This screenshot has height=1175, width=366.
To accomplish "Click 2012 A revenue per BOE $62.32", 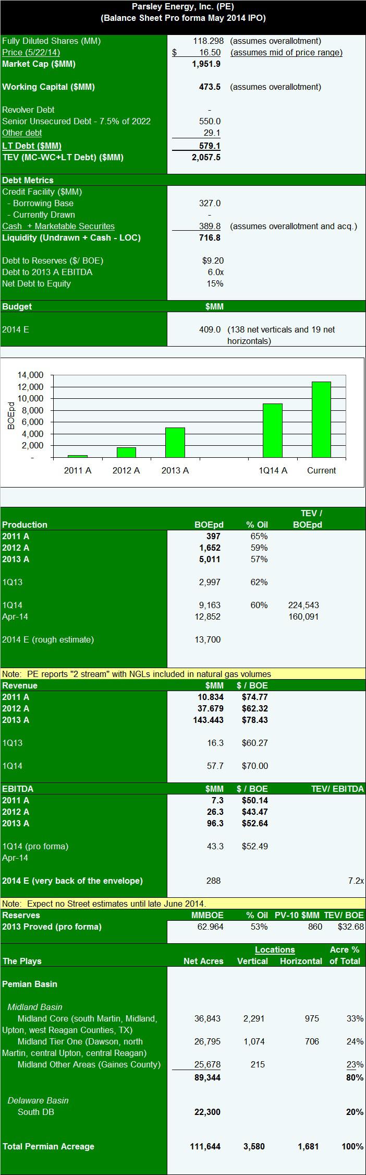I will coord(255,709).
